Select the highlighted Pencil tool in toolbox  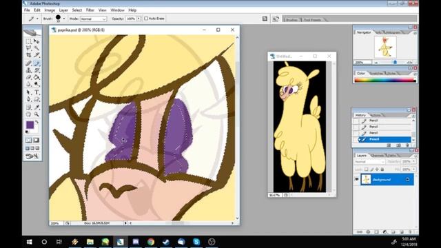click(x=37, y=63)
